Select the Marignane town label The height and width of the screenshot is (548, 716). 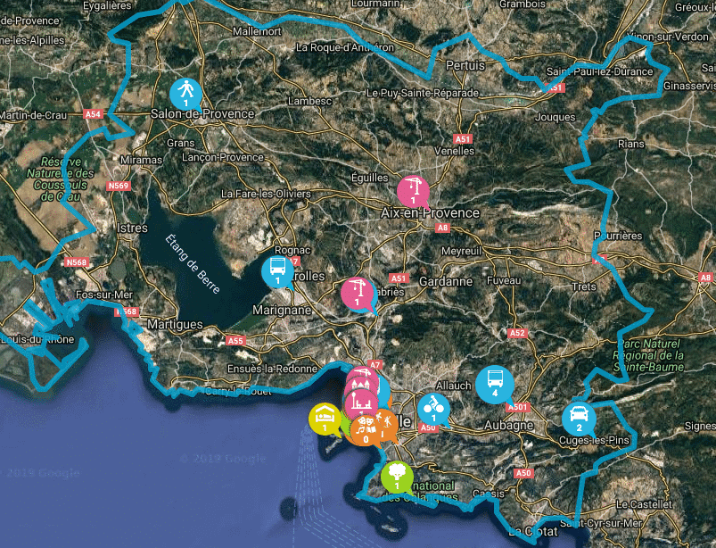[x=282, y=311]
